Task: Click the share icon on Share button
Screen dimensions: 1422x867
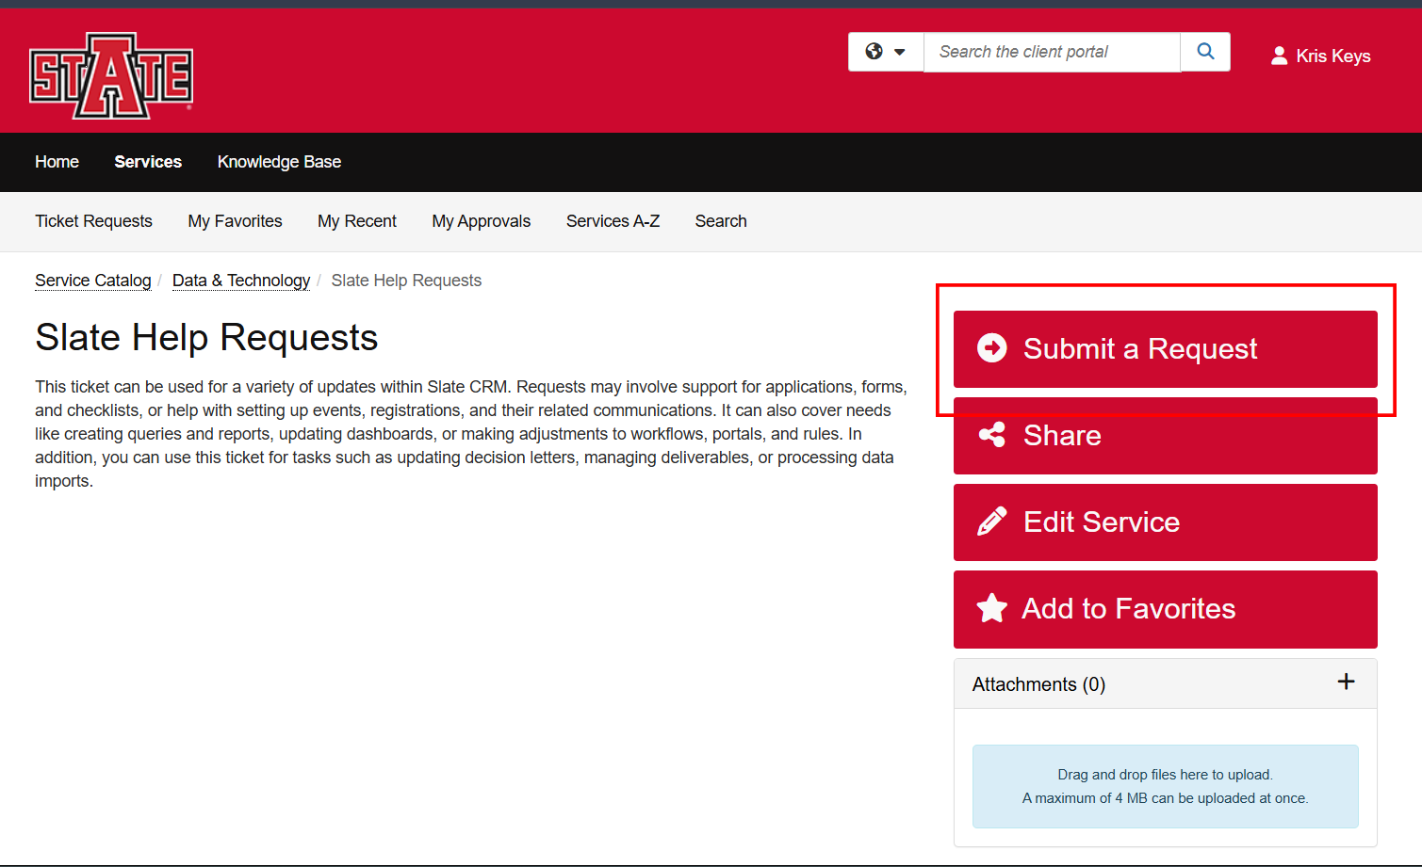Action: coord(991,435)
